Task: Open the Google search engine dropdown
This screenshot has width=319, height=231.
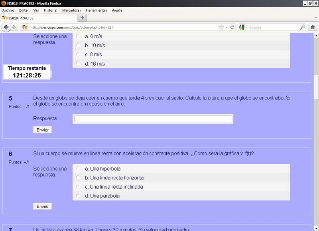Action: coord(243,27)
